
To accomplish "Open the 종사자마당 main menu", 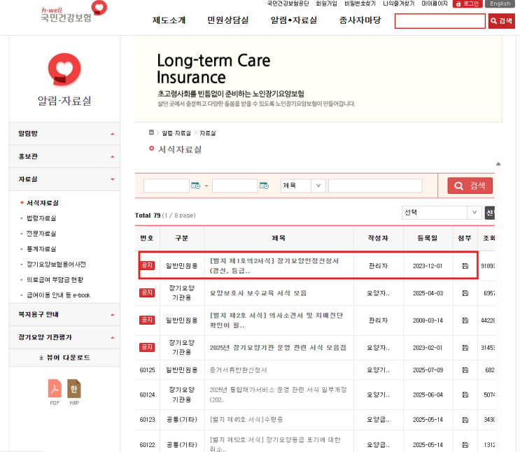I will (x=360, y=20).
